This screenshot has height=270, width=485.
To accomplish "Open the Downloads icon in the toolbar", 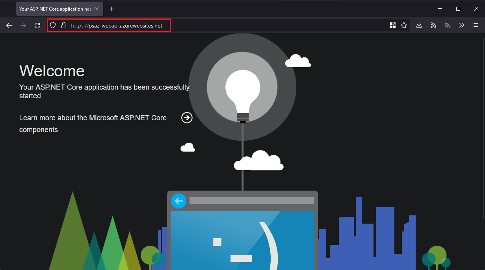I will coord(419,25).
